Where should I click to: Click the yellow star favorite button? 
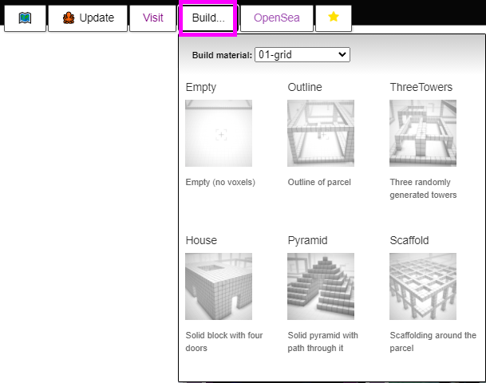pyautogui.click(x=333, y=18)
